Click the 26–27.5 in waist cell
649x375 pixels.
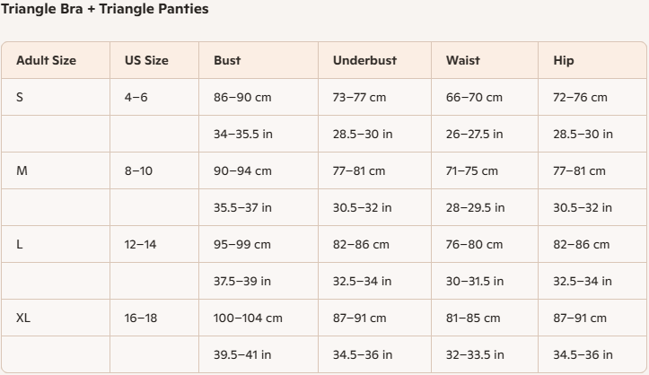pyautogui.click(x=474, y=134)
